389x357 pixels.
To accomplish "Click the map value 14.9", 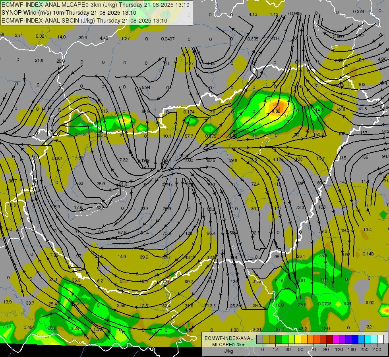I will click(x=122, y=257).
